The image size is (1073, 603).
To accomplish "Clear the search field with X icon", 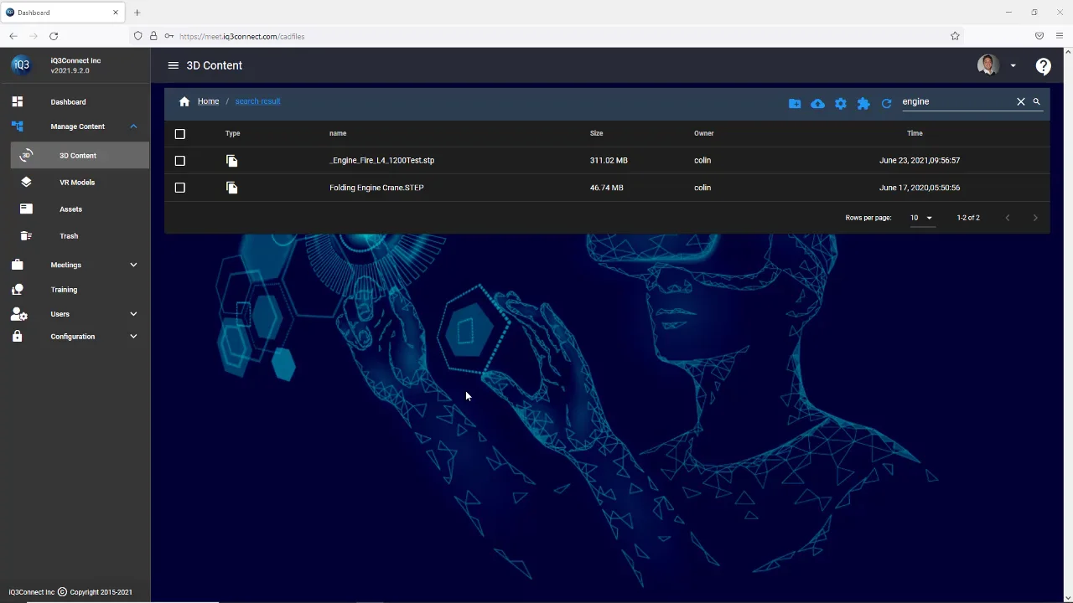I will point(1020,101).
